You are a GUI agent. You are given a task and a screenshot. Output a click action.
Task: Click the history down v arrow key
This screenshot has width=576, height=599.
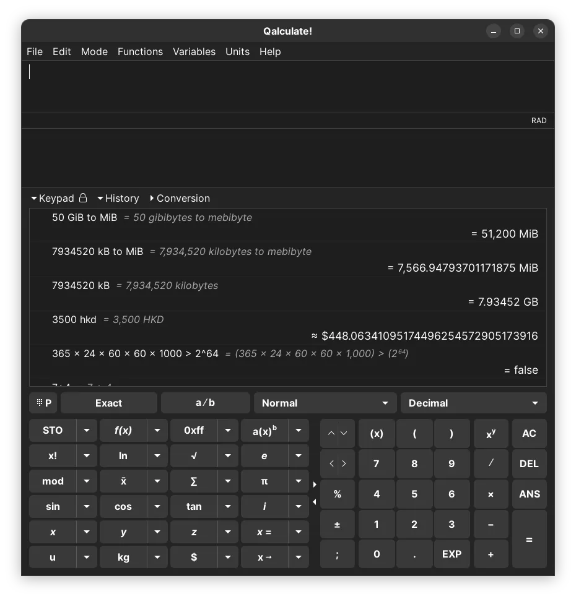[344, 433]
